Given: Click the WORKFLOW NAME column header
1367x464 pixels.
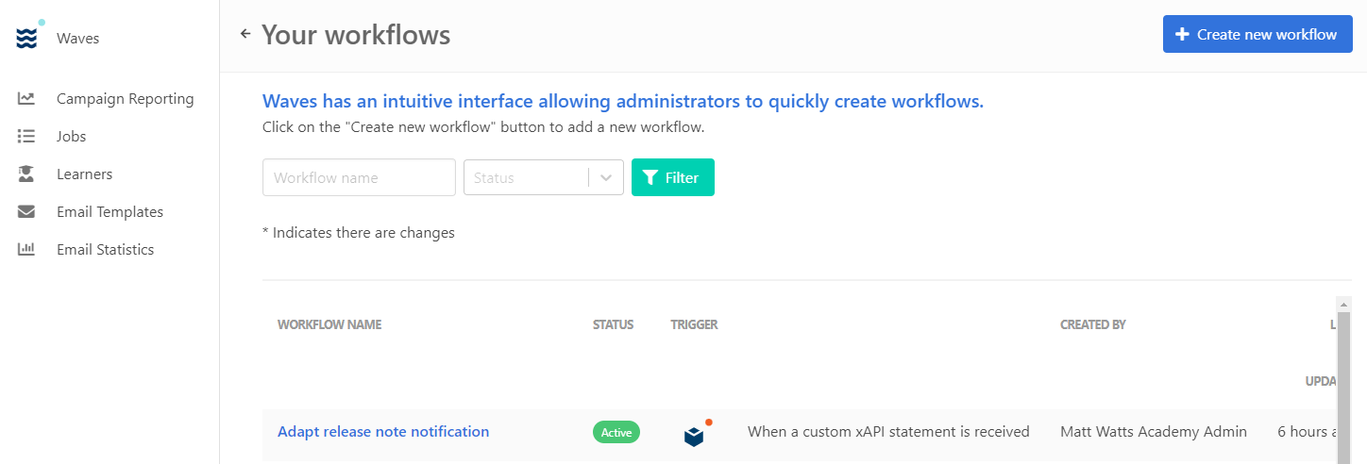Looking at the screenshot, I should [x=329, y=324].
